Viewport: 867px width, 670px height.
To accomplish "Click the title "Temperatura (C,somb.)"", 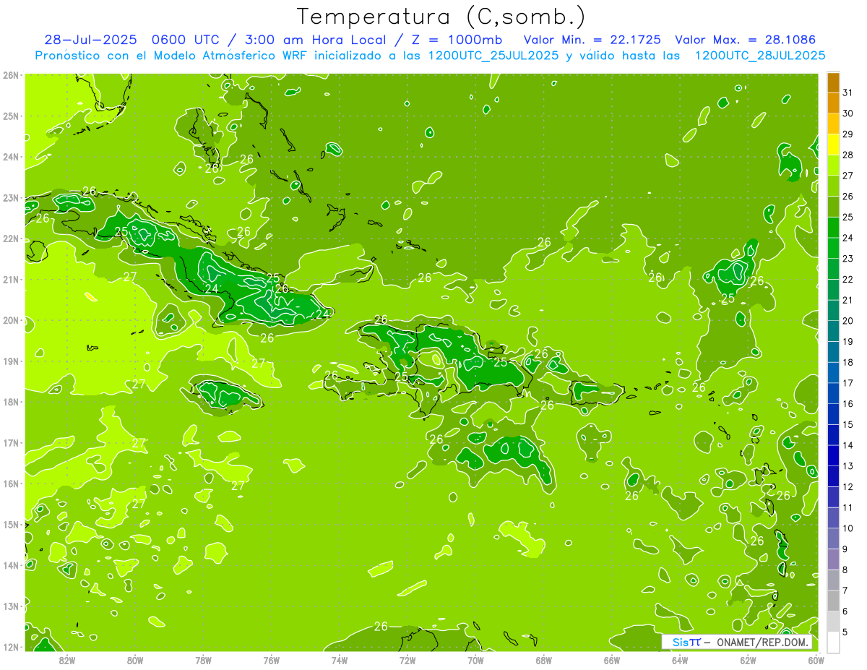I will (441, 17).
